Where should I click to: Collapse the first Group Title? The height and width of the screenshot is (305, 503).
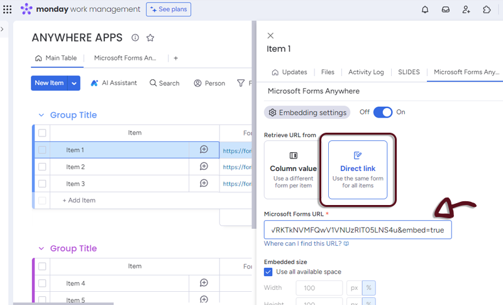(41, 115)
